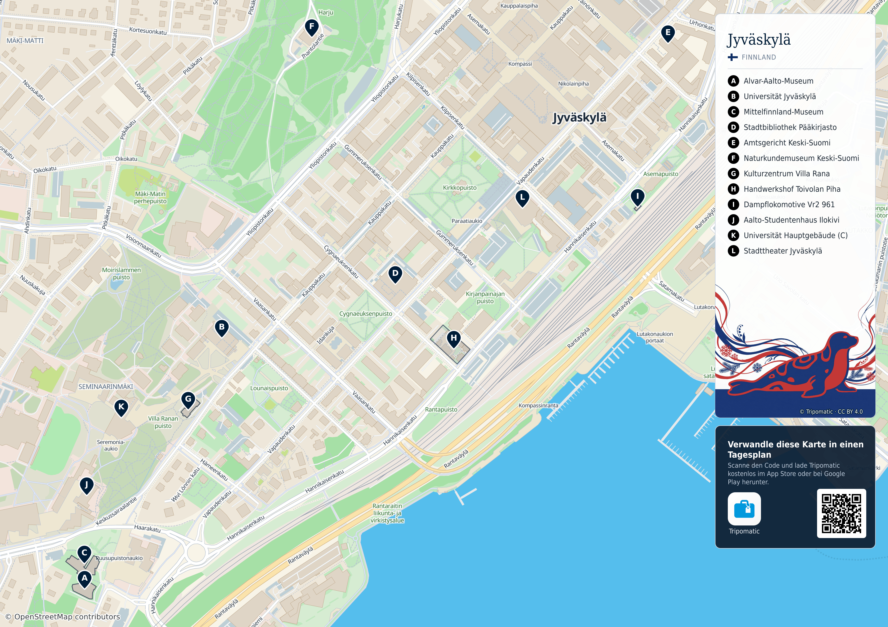Click map pin E near Urhonkatu
Viewport: 888px width, 627px height.
668,34
